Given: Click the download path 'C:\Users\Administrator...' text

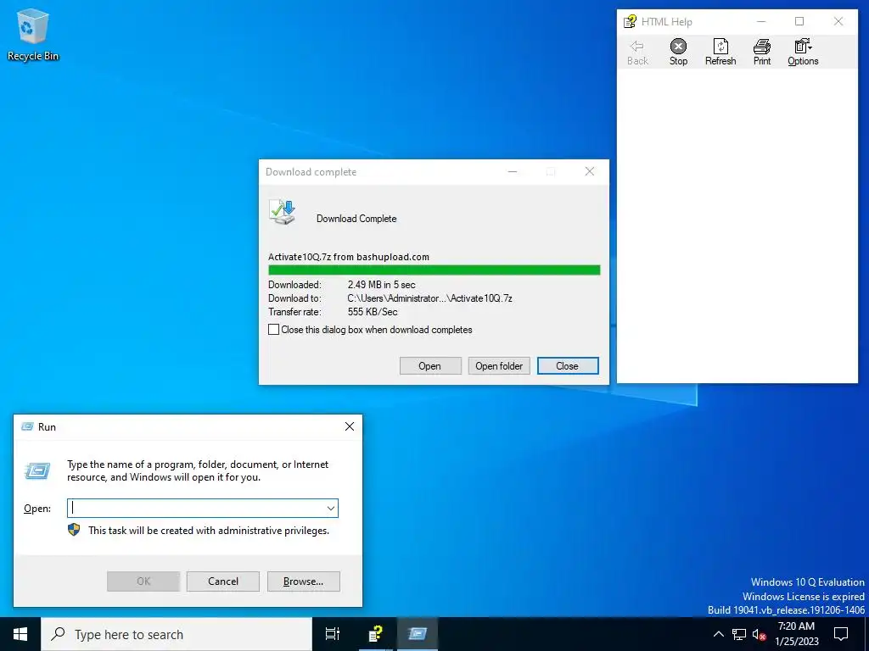Looking at the screenshot, I should coord(429,298).
